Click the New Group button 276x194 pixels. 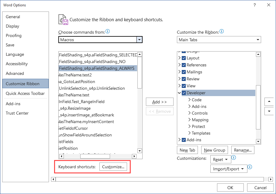tap(214, 150)
